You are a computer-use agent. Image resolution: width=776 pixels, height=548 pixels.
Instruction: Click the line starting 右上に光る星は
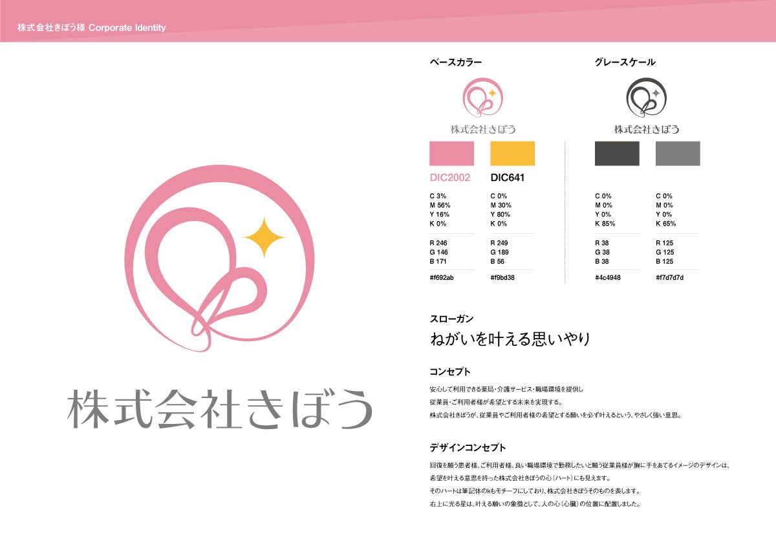tap(535, 503)
